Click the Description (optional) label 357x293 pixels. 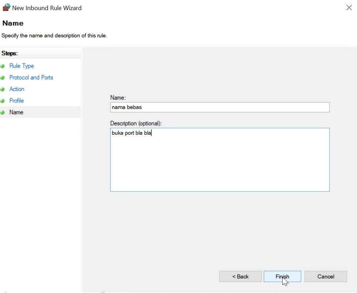coord(136,123)
